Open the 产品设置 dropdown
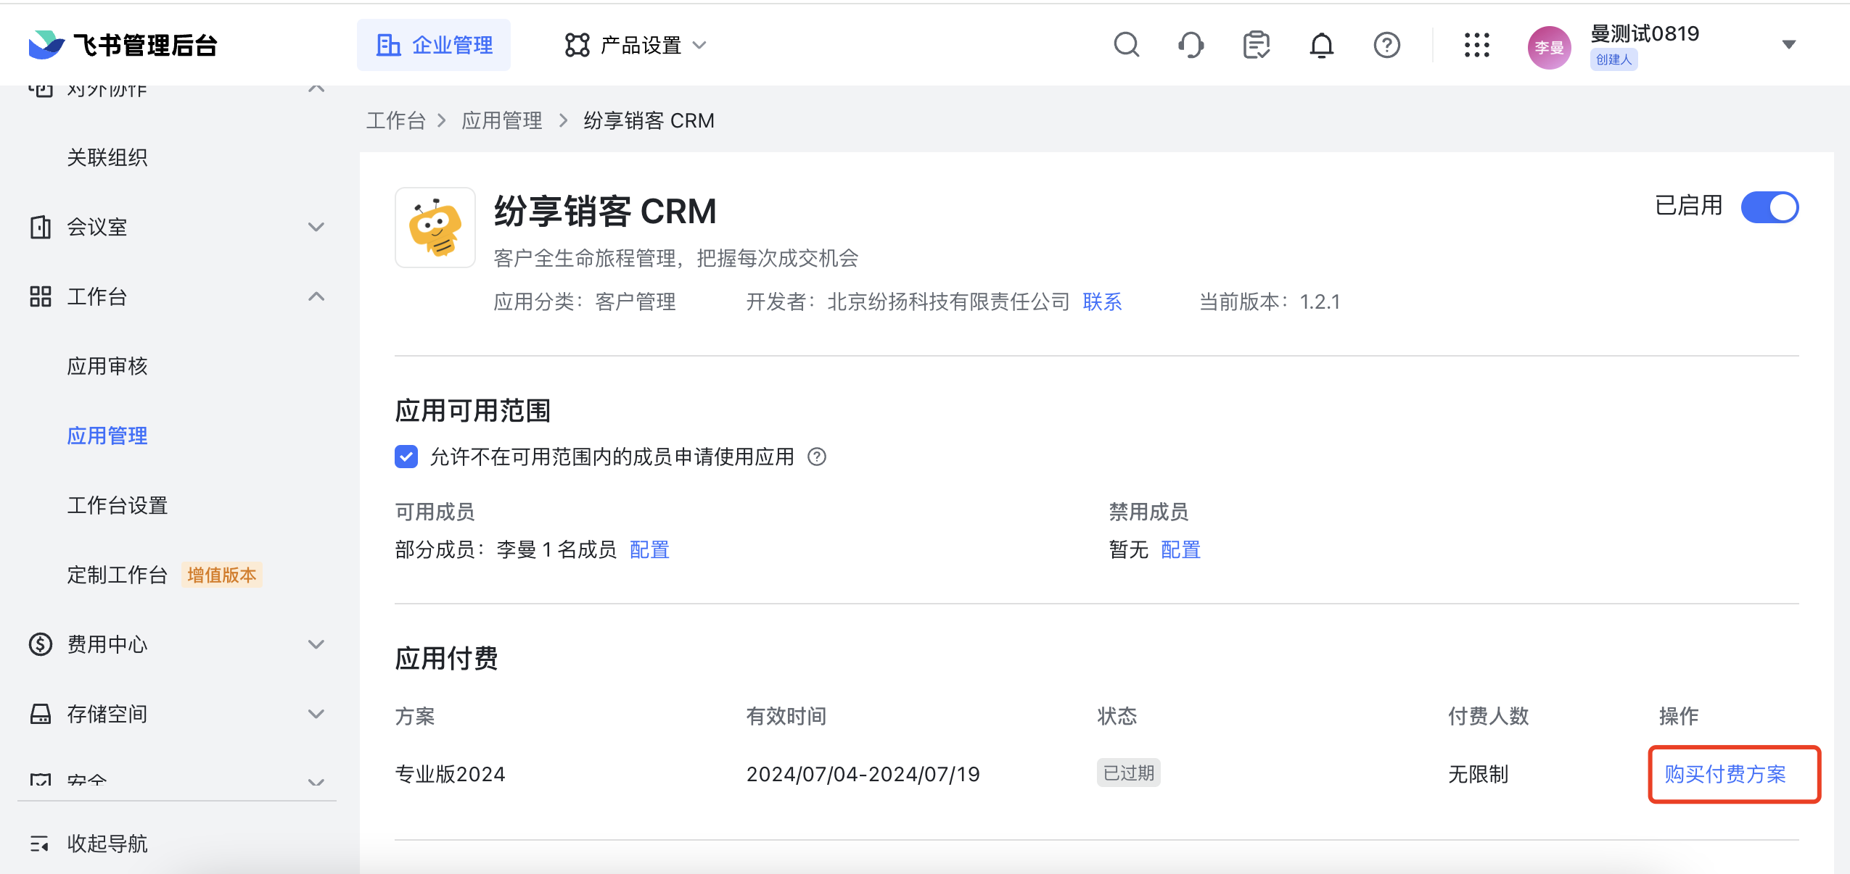The width and height of the screenshot is (1850, 874). pyautogui.click(x=636, y=45)
